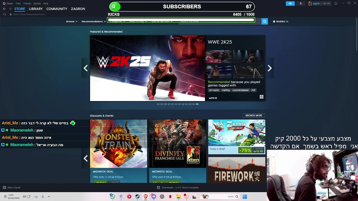The height and width of the screenshot is (201, 358).
Task: Click the store URL address text
Action: [x=29, y=14]
